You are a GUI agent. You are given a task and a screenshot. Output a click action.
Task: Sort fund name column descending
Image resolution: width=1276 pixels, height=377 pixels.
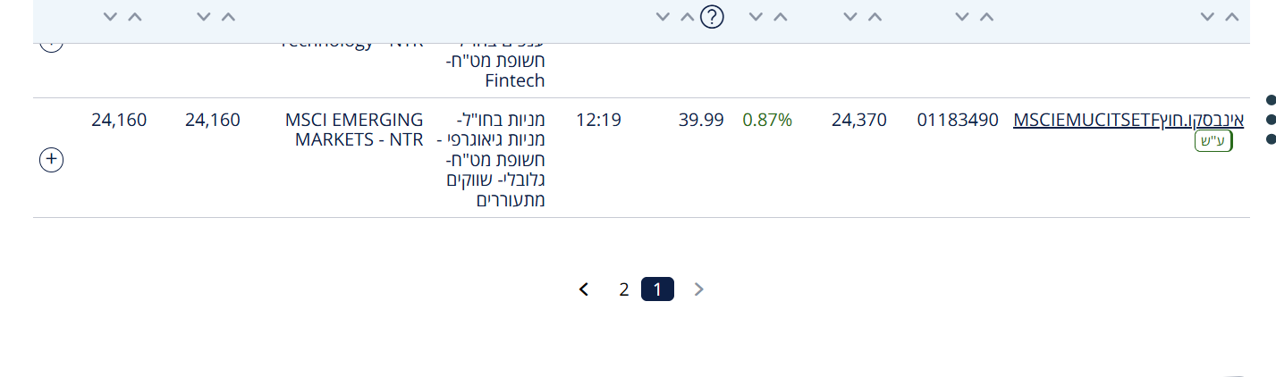pos(1208,17)
